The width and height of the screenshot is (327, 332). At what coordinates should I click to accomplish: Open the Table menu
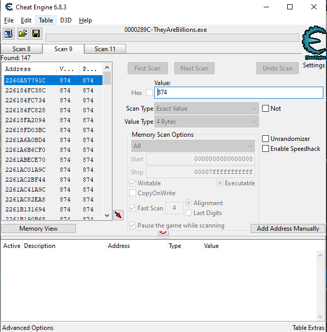click(46, 20)
